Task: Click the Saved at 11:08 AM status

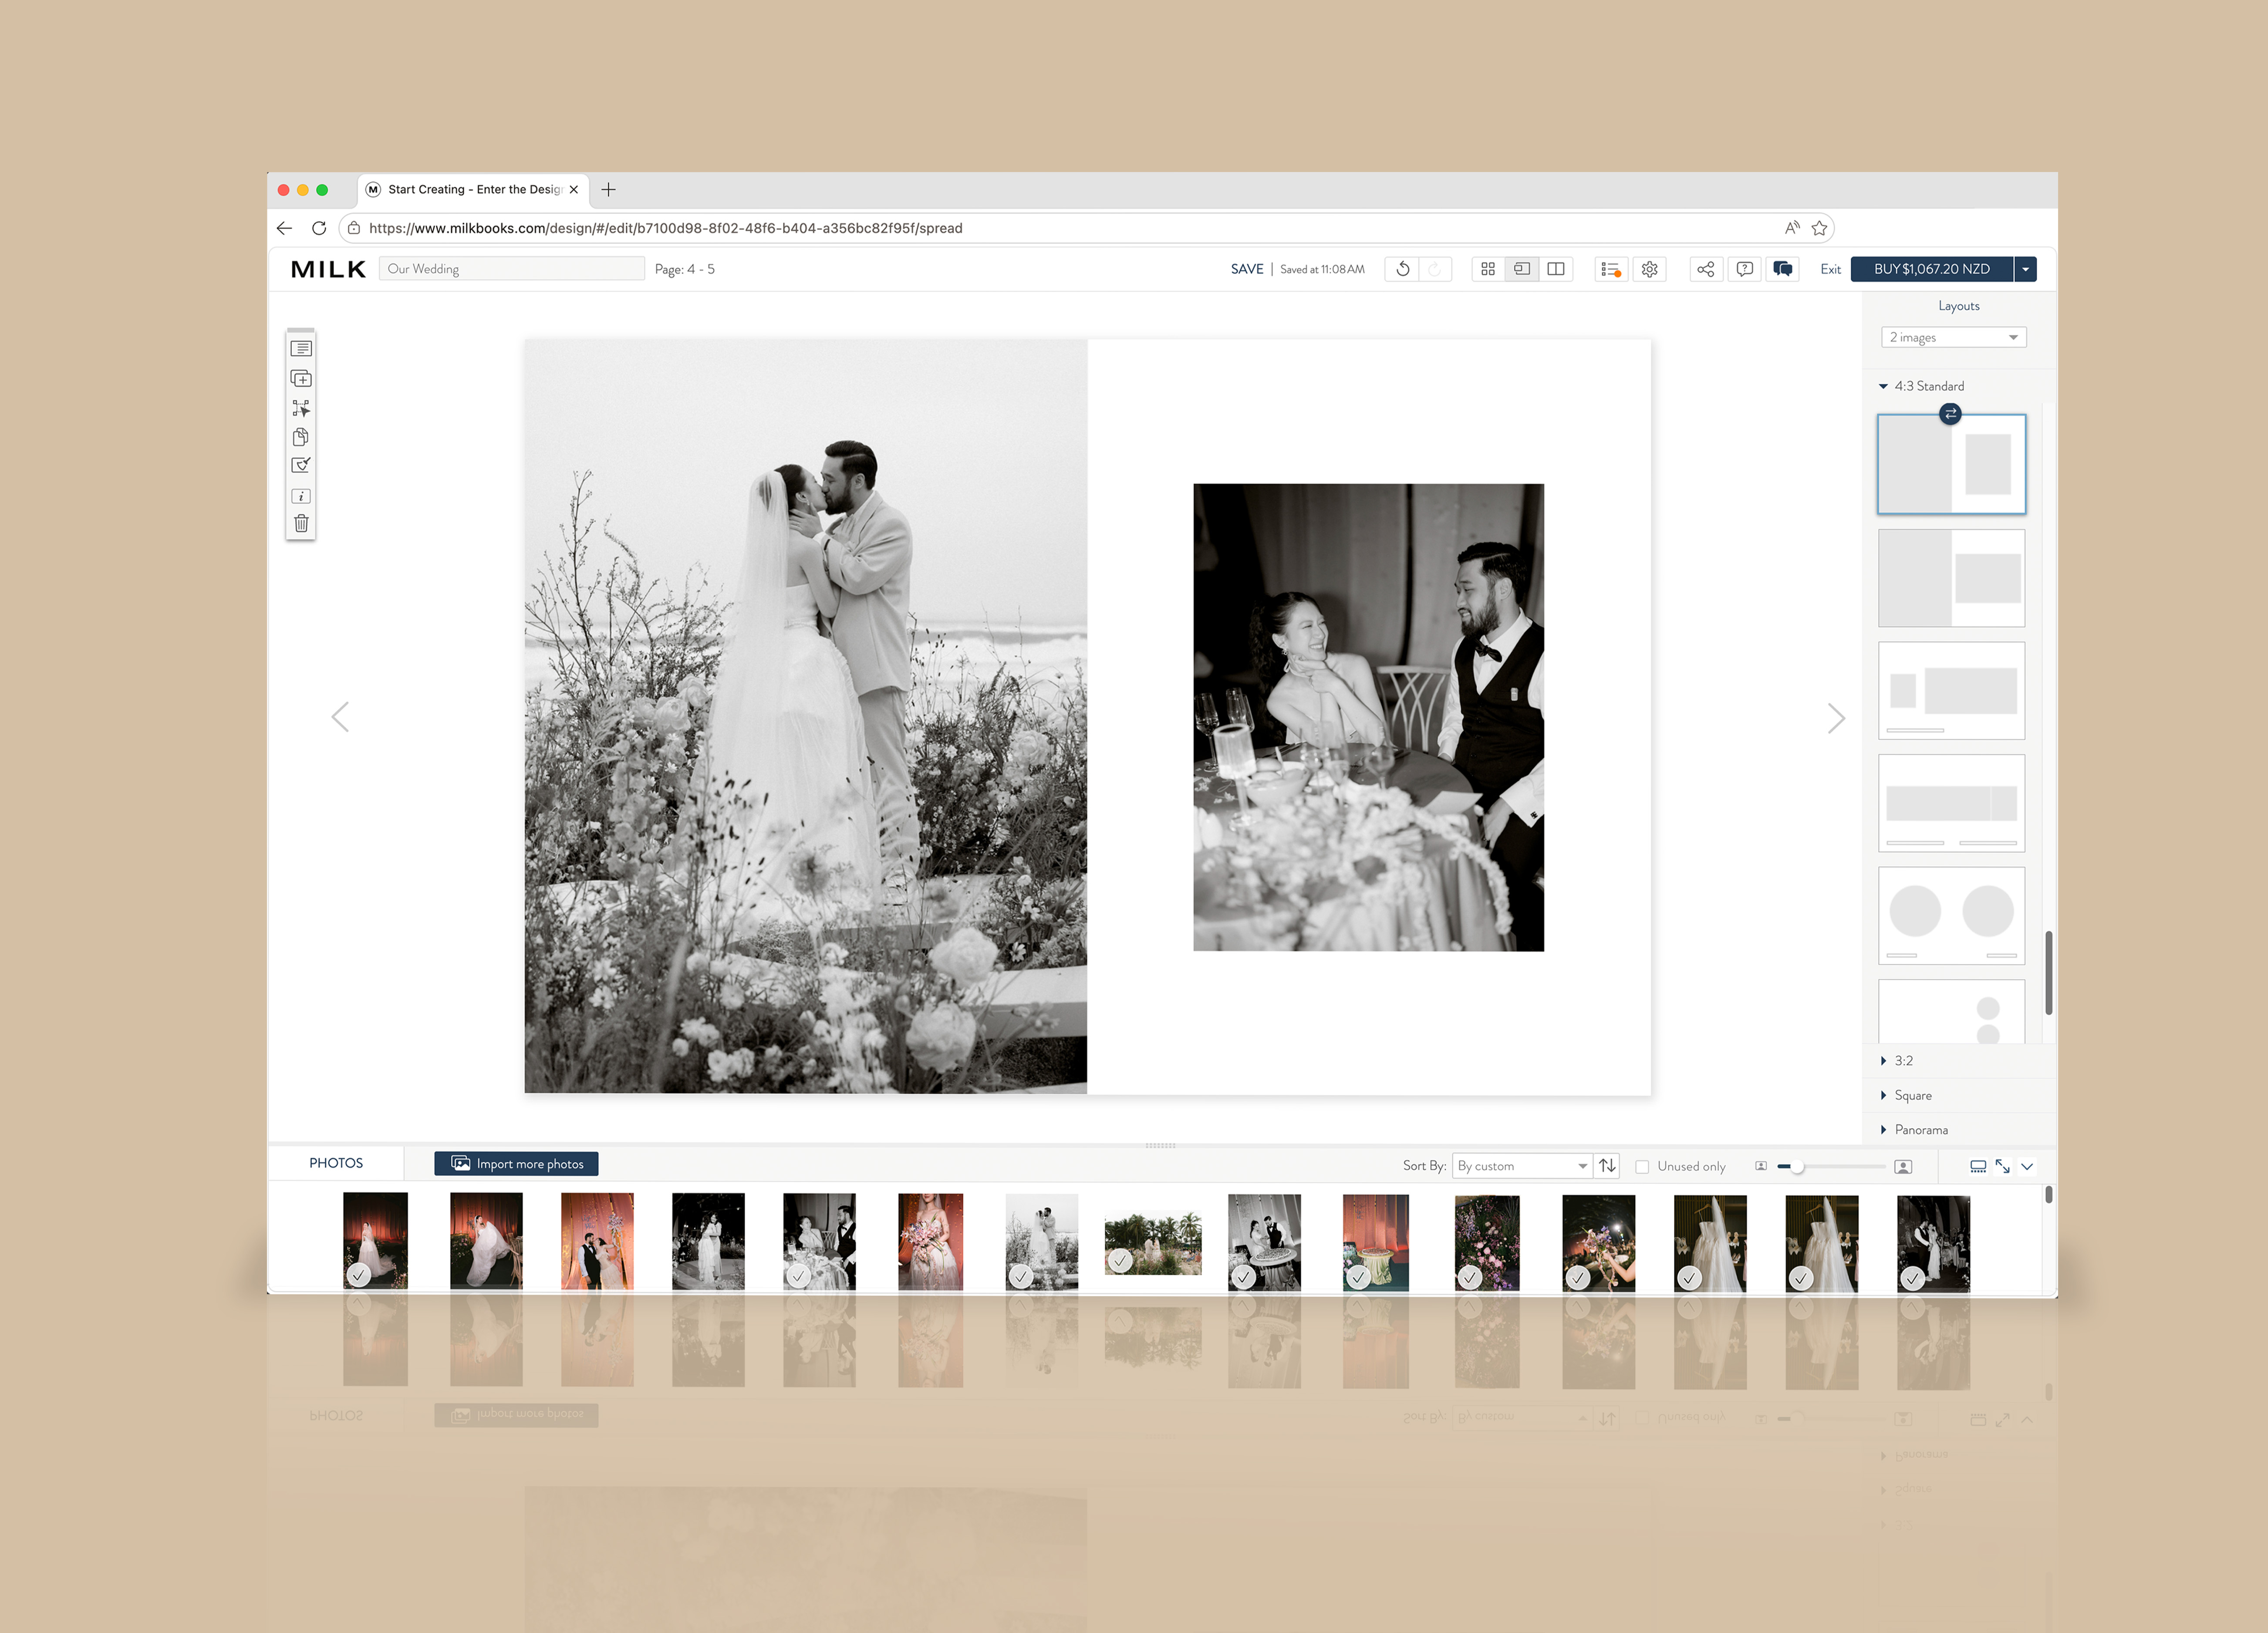Action: (1322, 269)
